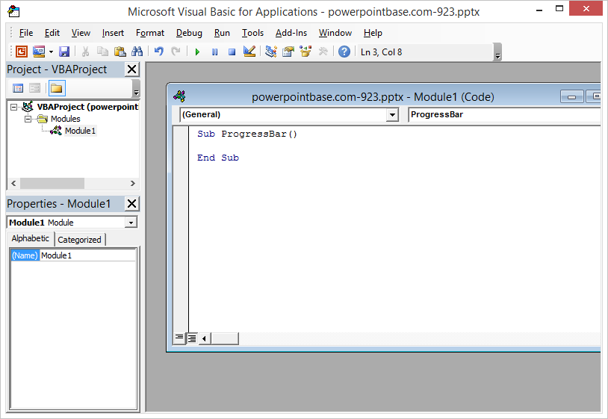Open Project panel toolbar overflow arrow
Image resolution: width=608 pixels, height=419 pixels.
(136, 88)
